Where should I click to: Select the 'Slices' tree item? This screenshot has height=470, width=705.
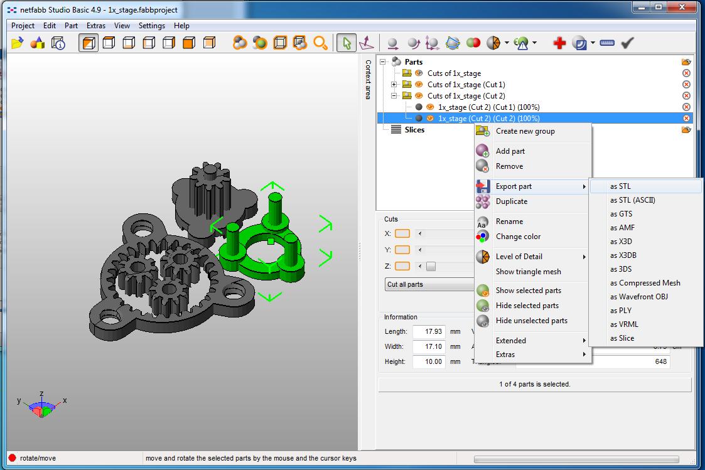click(414, 130)
